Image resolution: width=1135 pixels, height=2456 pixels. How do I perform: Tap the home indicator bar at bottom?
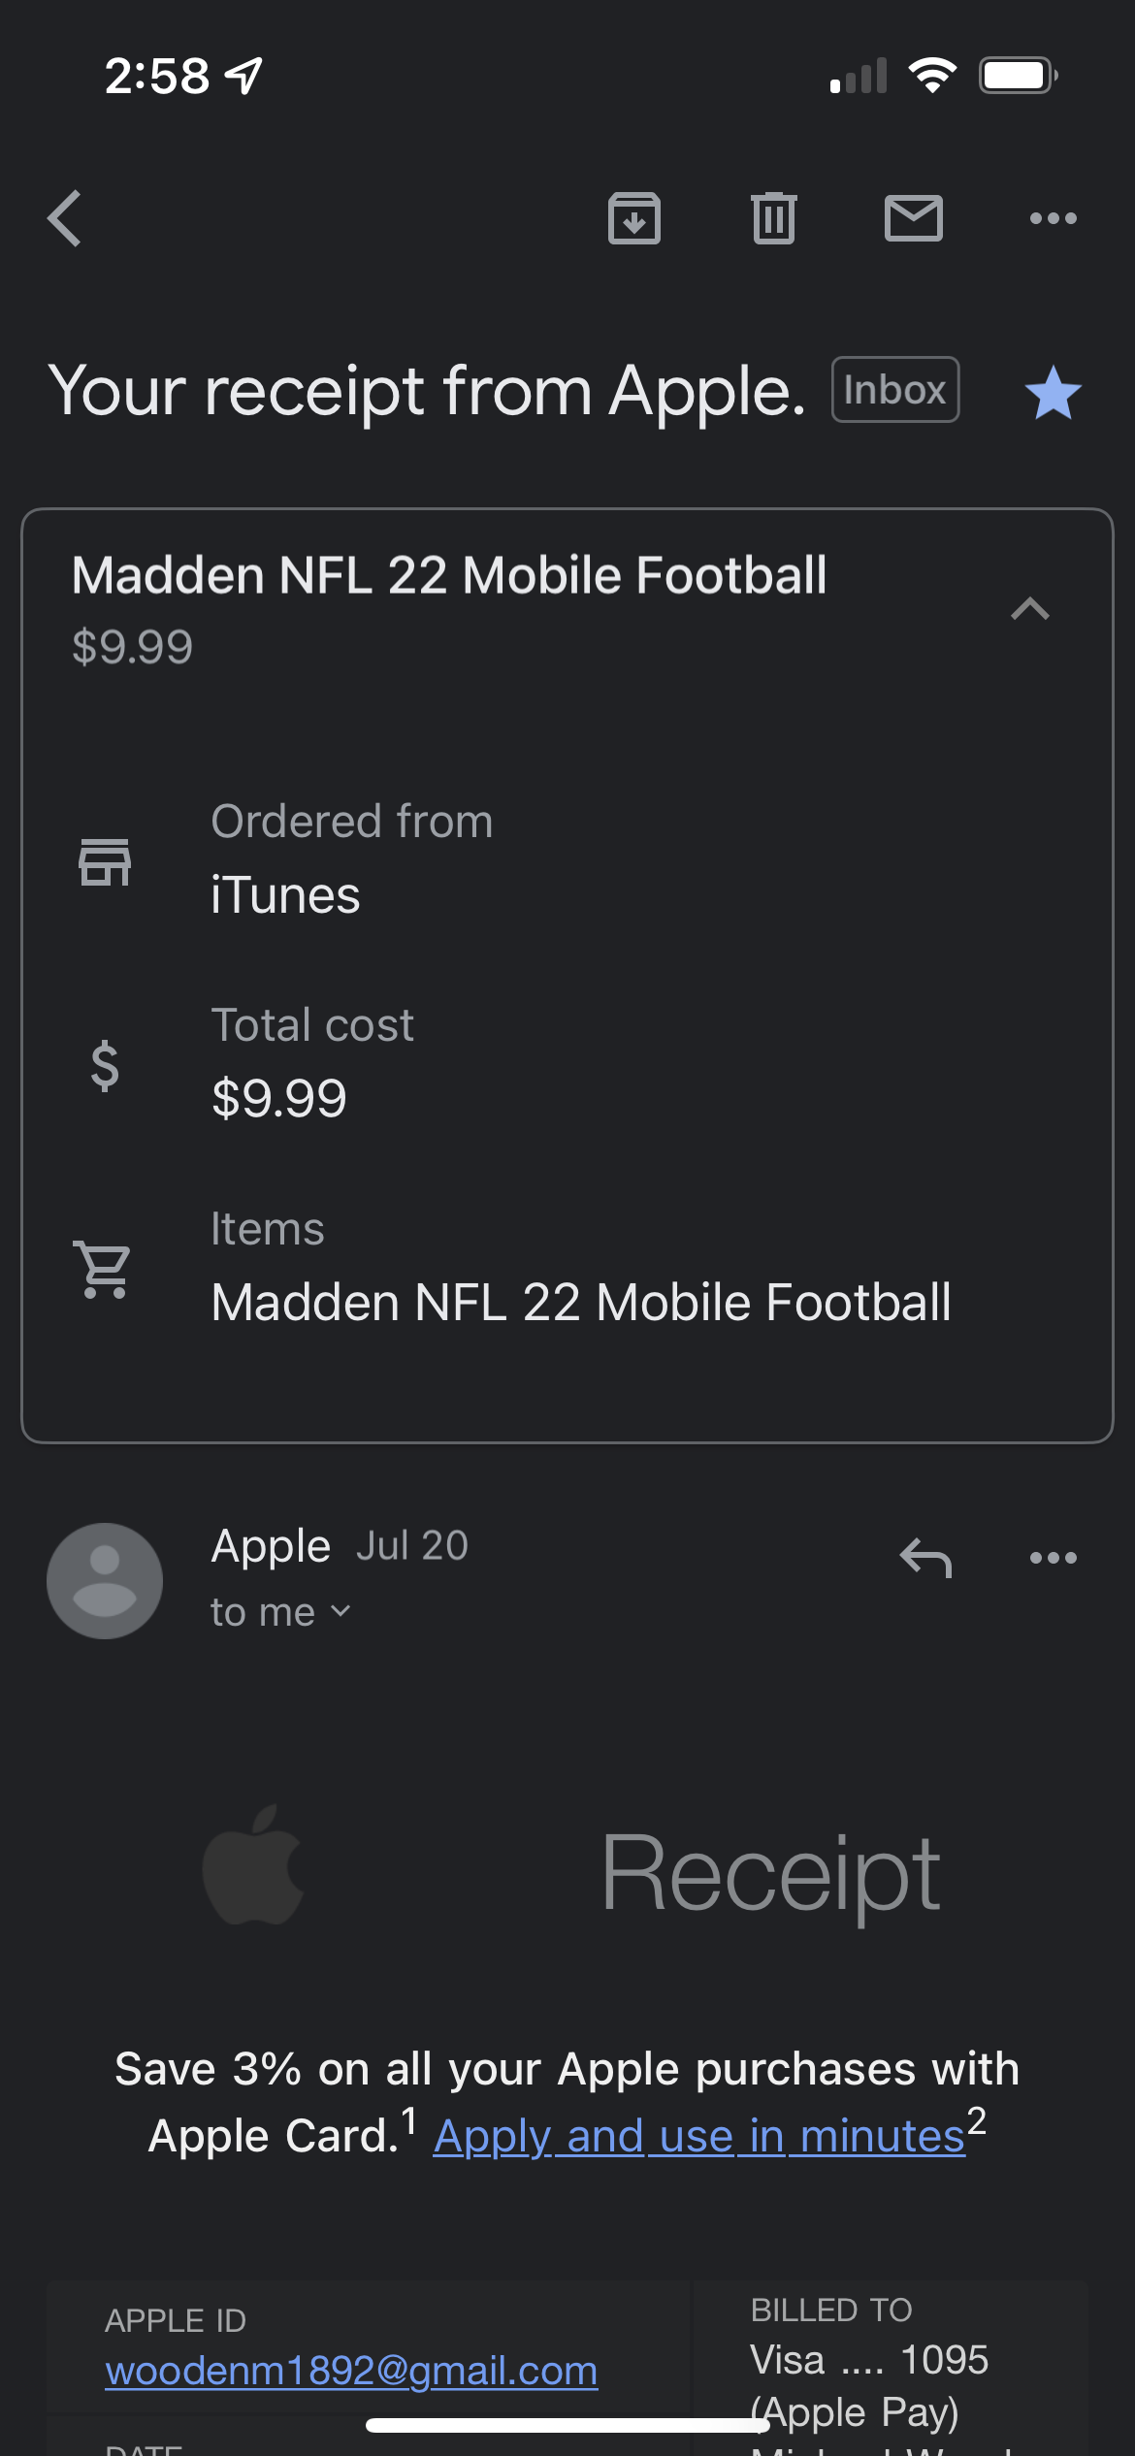(567, 2426)
